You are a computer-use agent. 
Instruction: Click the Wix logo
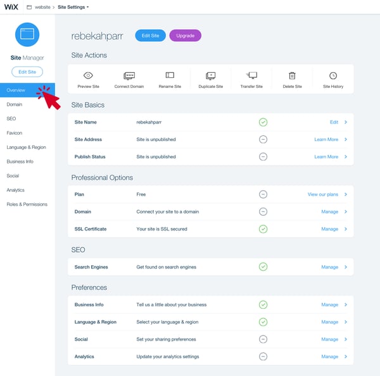point(11,7)
